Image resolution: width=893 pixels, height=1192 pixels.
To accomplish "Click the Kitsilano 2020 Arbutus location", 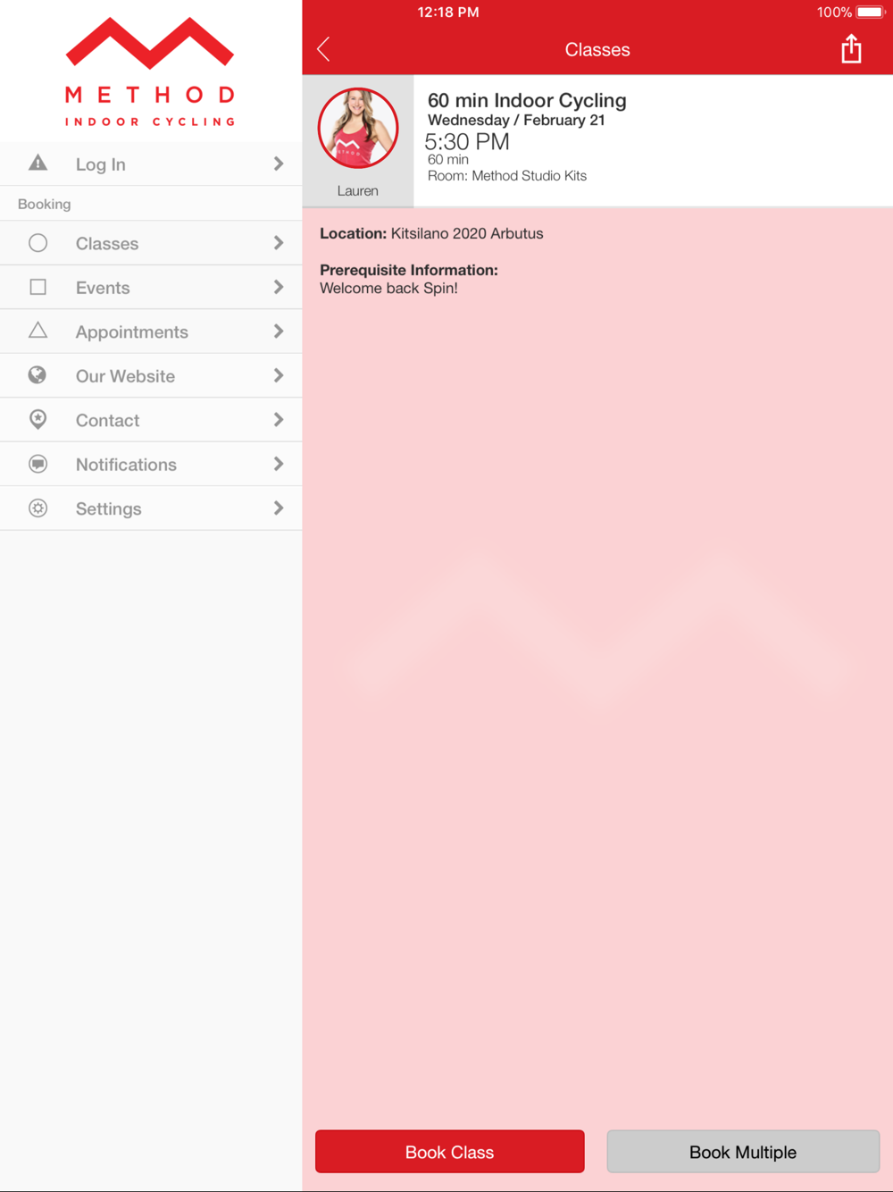I will (x=467, y=233).
